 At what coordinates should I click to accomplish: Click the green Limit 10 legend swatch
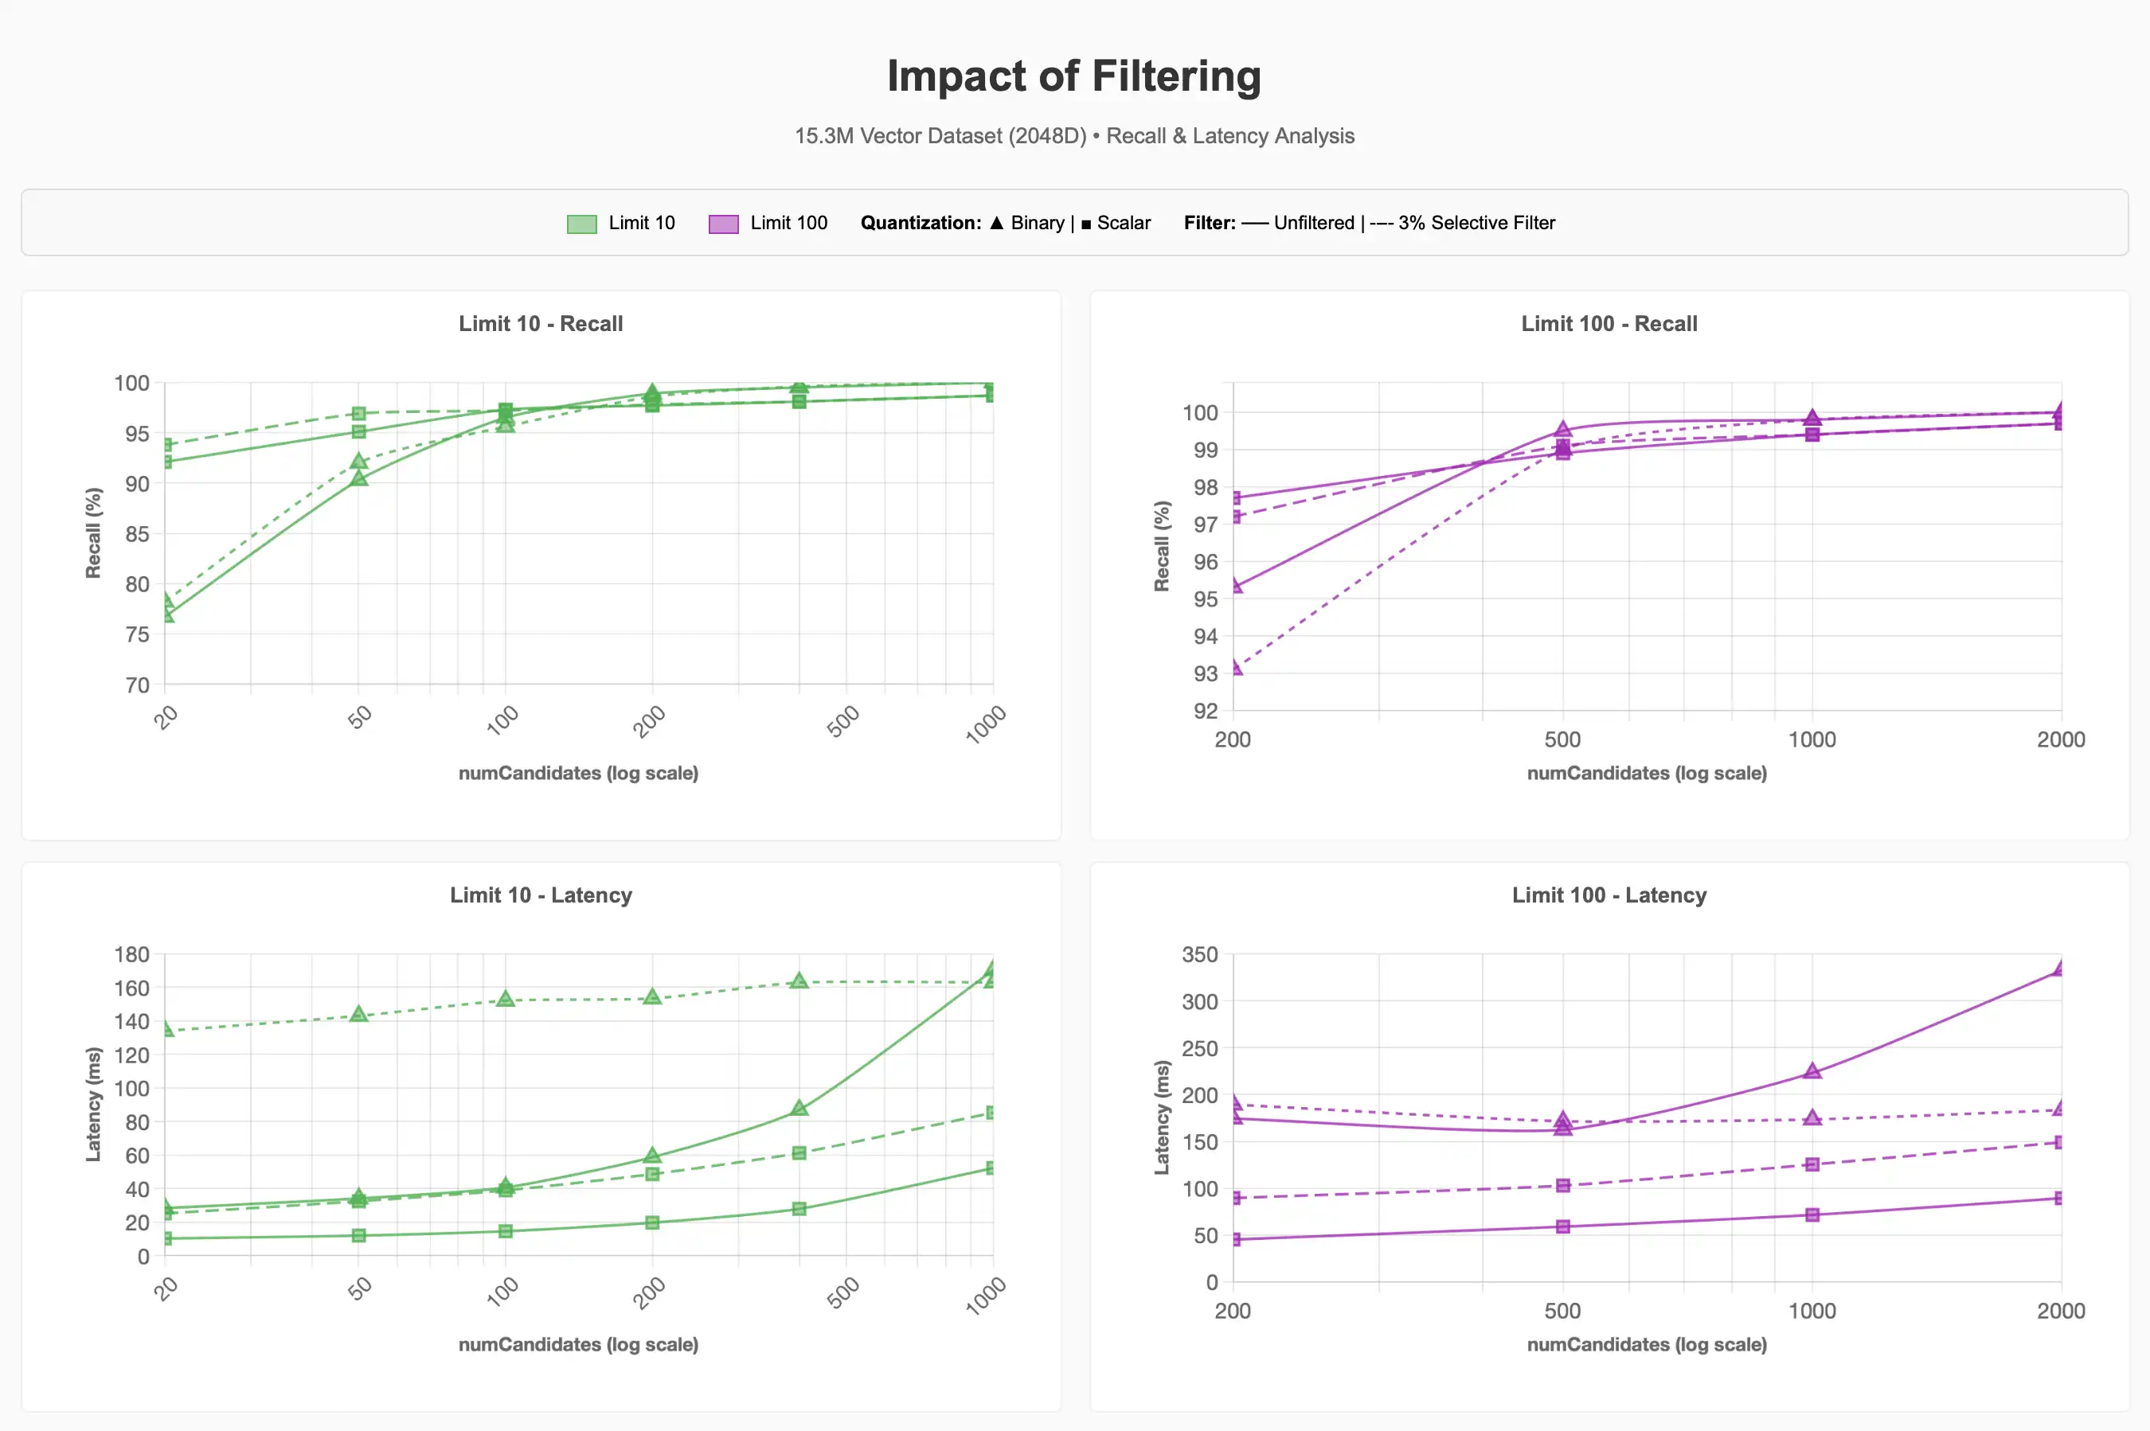point(581,224)
